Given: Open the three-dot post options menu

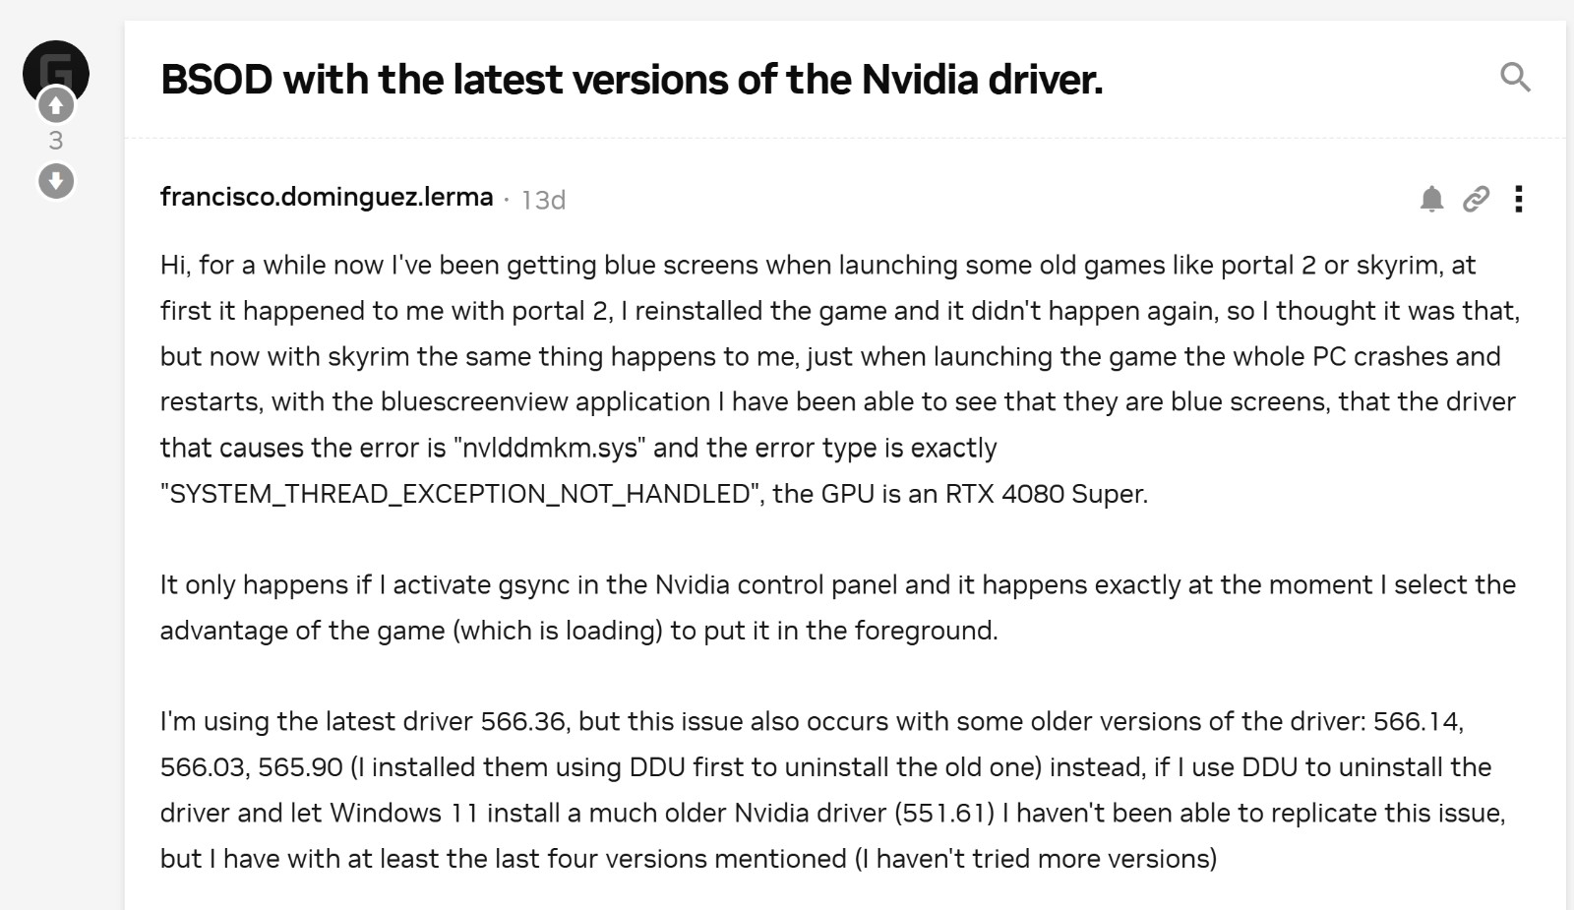Looking at the screenshot, I should [1519, 200].
